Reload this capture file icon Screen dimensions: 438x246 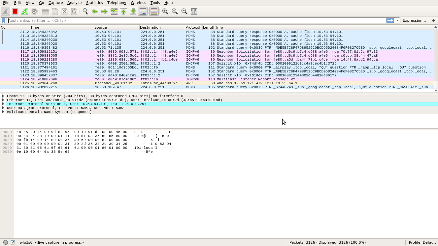(74, 11)
